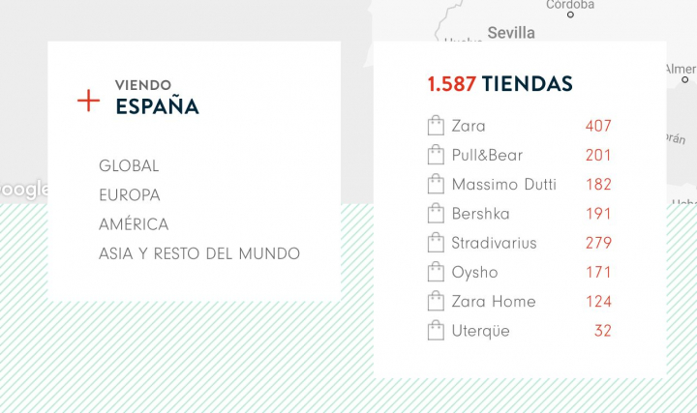Viewport: 697px width, 413px height.
Task: Open the Stradivarius store name link
Action: pyautogui.click(x=494, y=243)
